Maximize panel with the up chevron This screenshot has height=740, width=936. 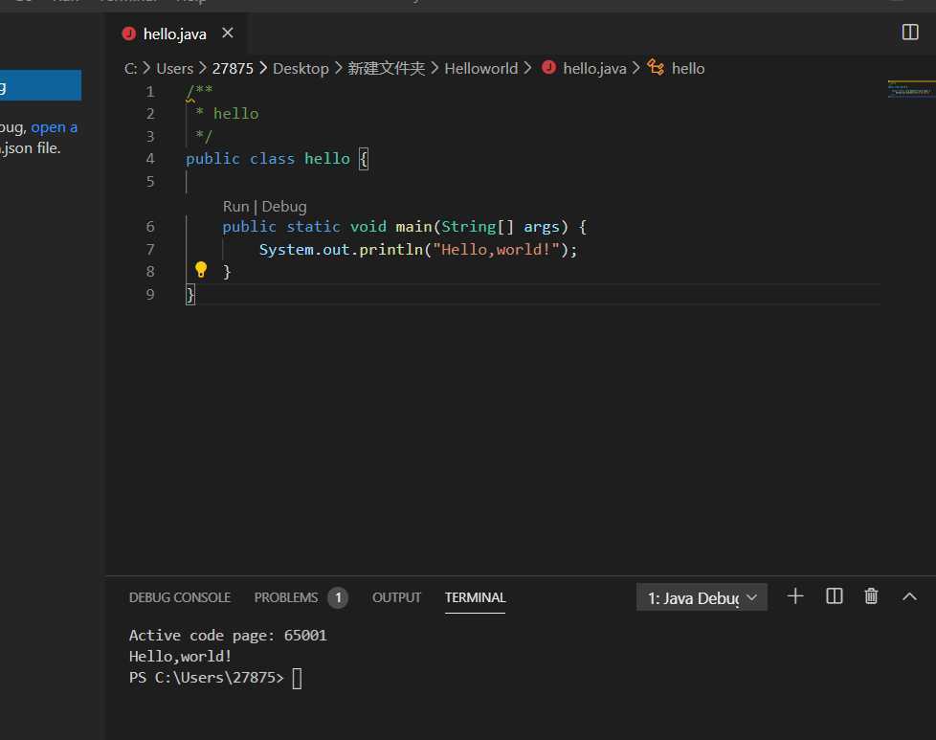click(909, 596)
